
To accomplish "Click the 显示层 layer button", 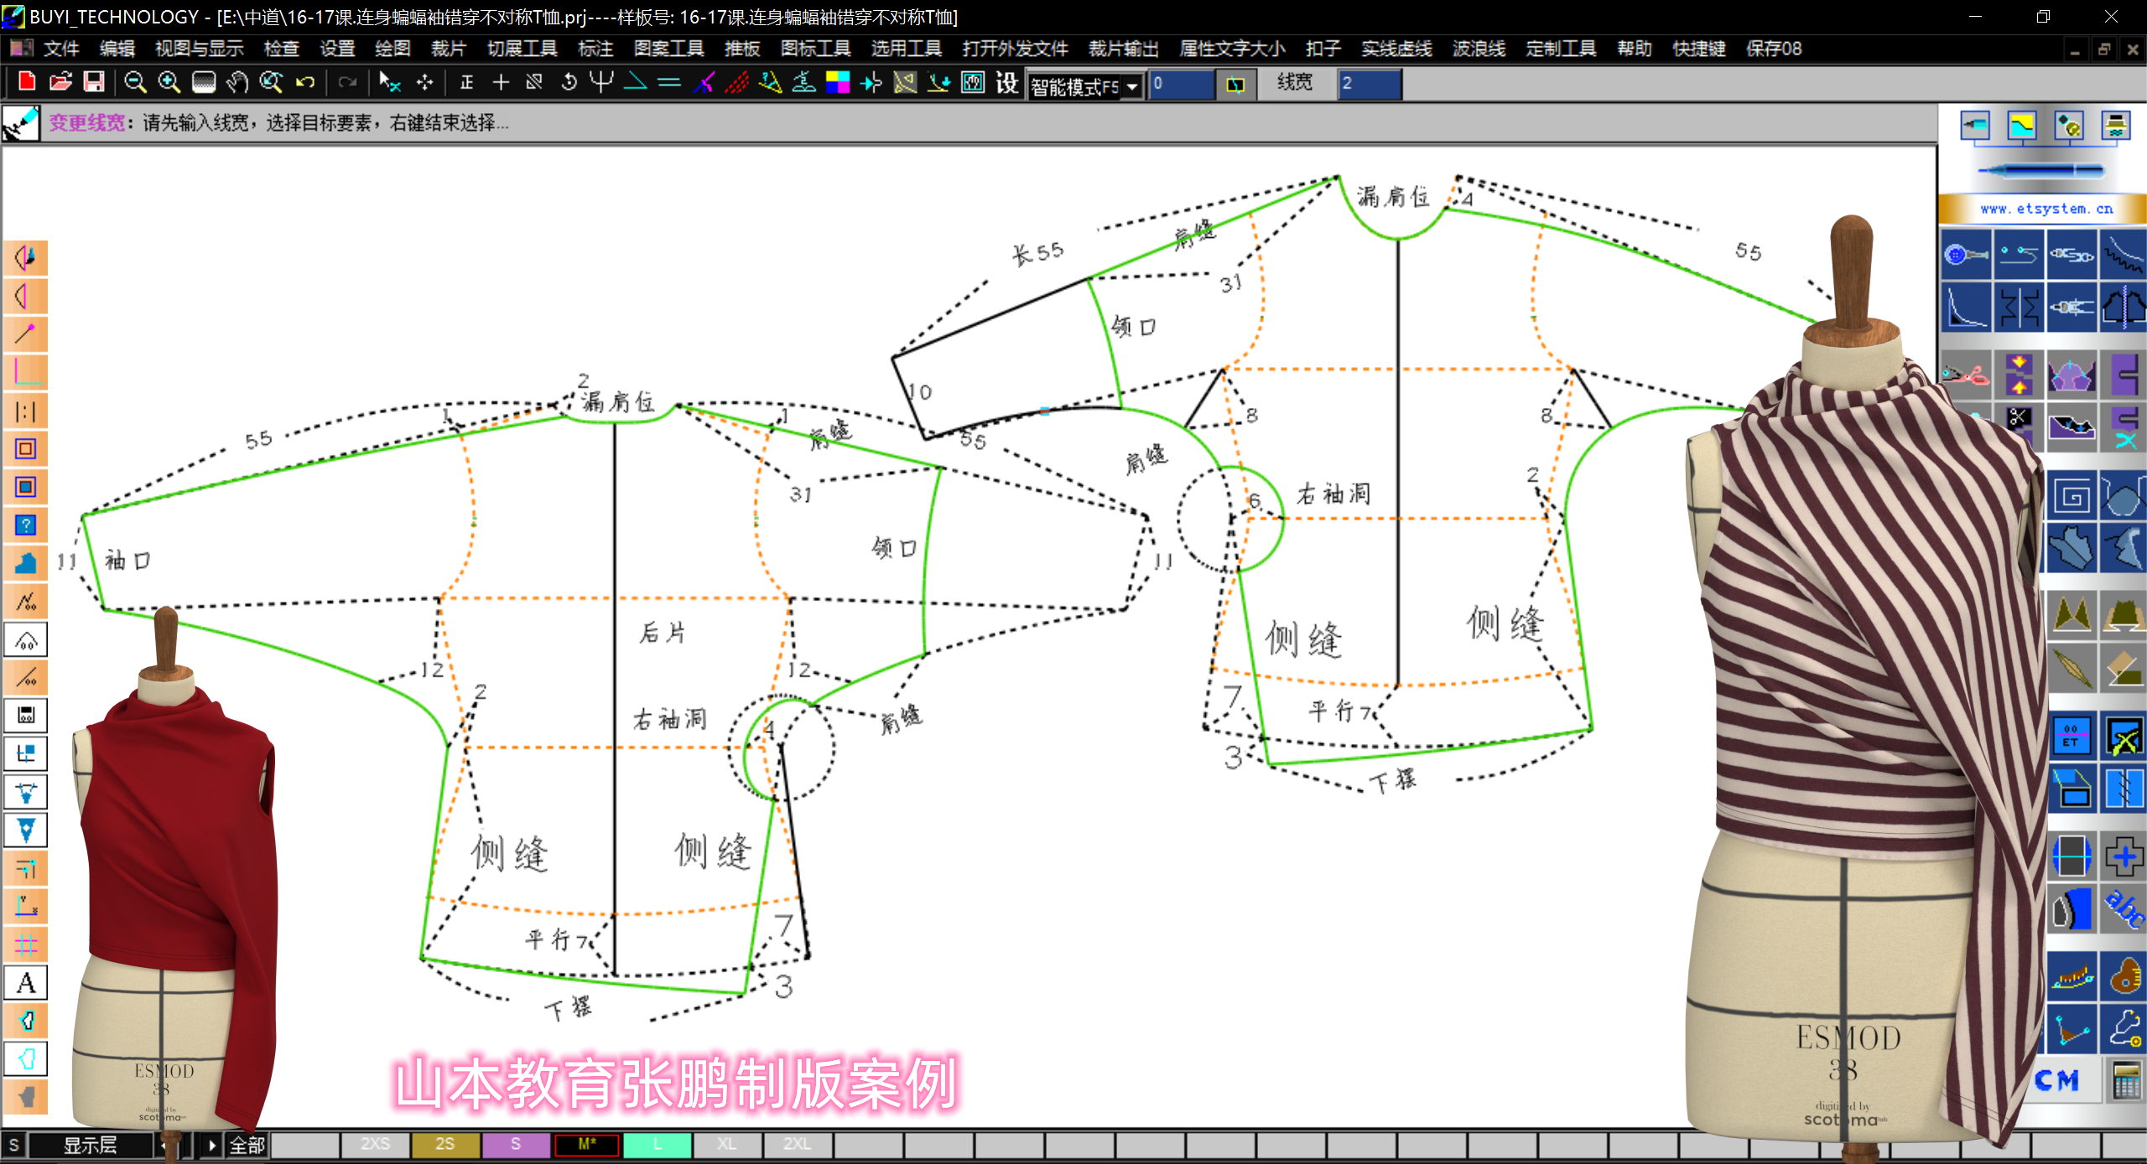I will 90,1146.
